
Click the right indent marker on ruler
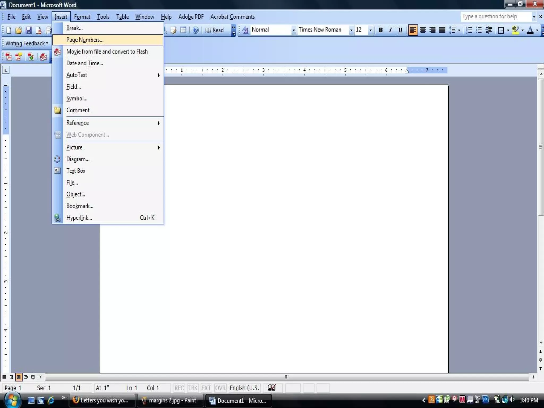click(407, 71)
